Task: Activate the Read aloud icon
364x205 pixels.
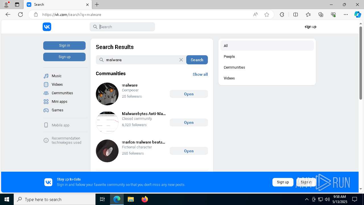Action: pos(255,15)
